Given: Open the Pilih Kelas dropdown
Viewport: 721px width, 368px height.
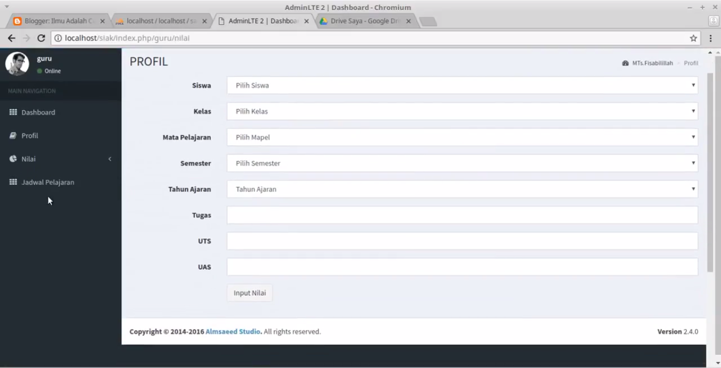Looking at the screenshot, I should pyautogui.click(x=462, y=111).
